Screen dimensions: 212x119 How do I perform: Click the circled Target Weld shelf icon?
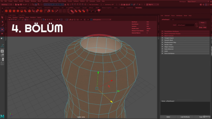[72, 11]
